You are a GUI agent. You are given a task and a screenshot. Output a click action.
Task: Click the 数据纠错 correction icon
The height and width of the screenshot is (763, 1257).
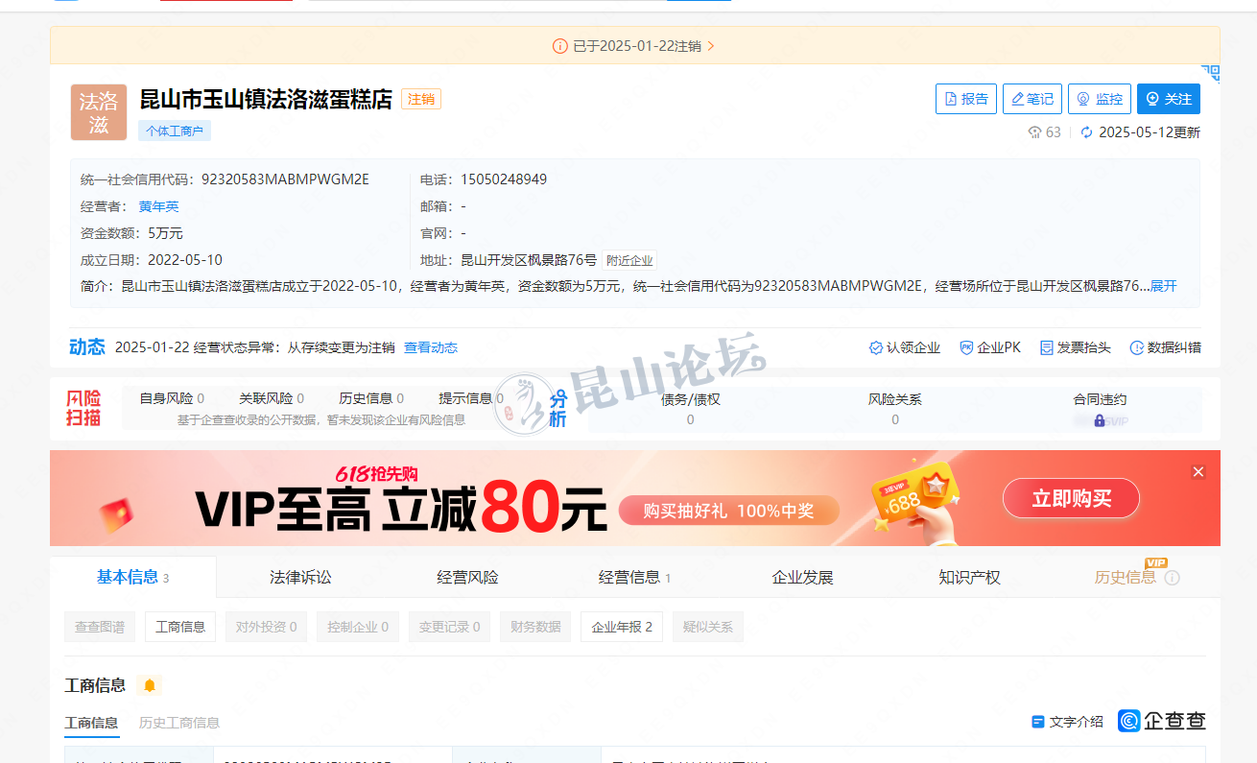click(x=1137, y=347)
